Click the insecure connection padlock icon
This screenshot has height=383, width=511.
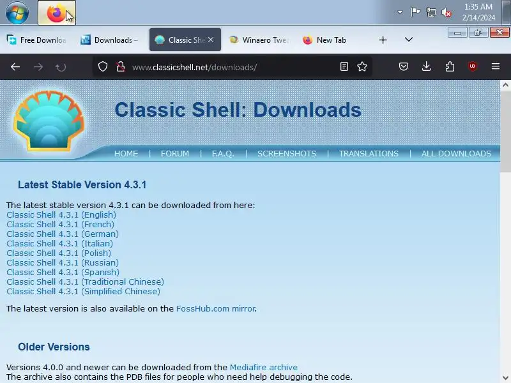pos(121,67)
